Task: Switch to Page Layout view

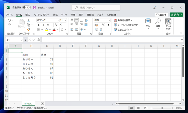Action: [138, 108]
